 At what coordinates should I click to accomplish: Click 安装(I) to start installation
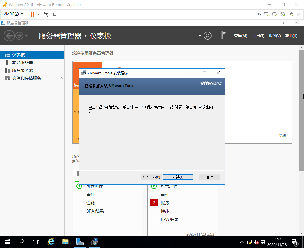tap(178, 177)
